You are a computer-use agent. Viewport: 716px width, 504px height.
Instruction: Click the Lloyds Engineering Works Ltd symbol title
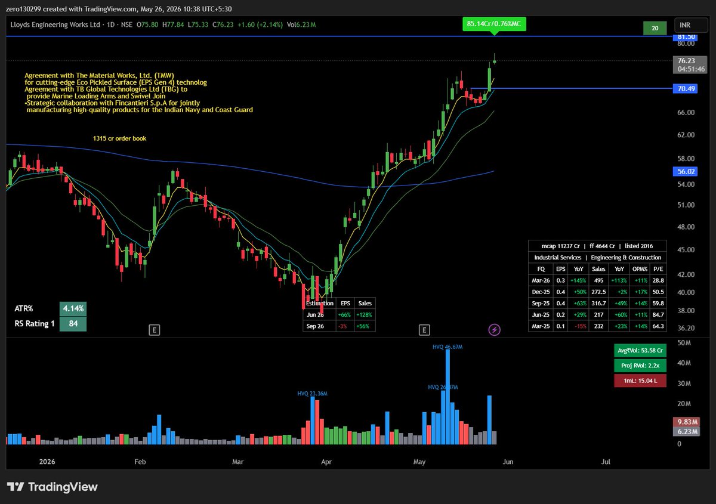coord(55,24)
